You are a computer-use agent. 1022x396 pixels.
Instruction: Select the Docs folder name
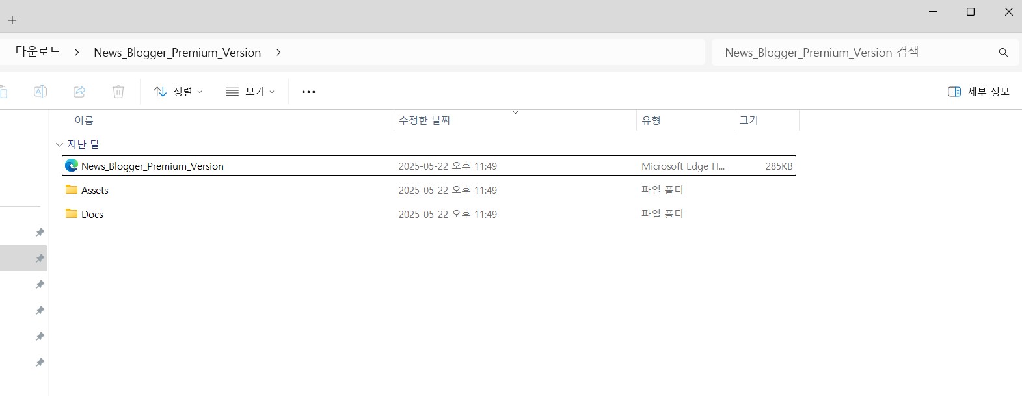click(92, 215)
